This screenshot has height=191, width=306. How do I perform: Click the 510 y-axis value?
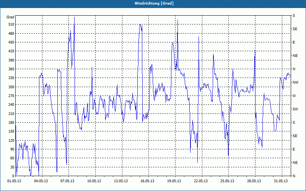click(11, 24)
